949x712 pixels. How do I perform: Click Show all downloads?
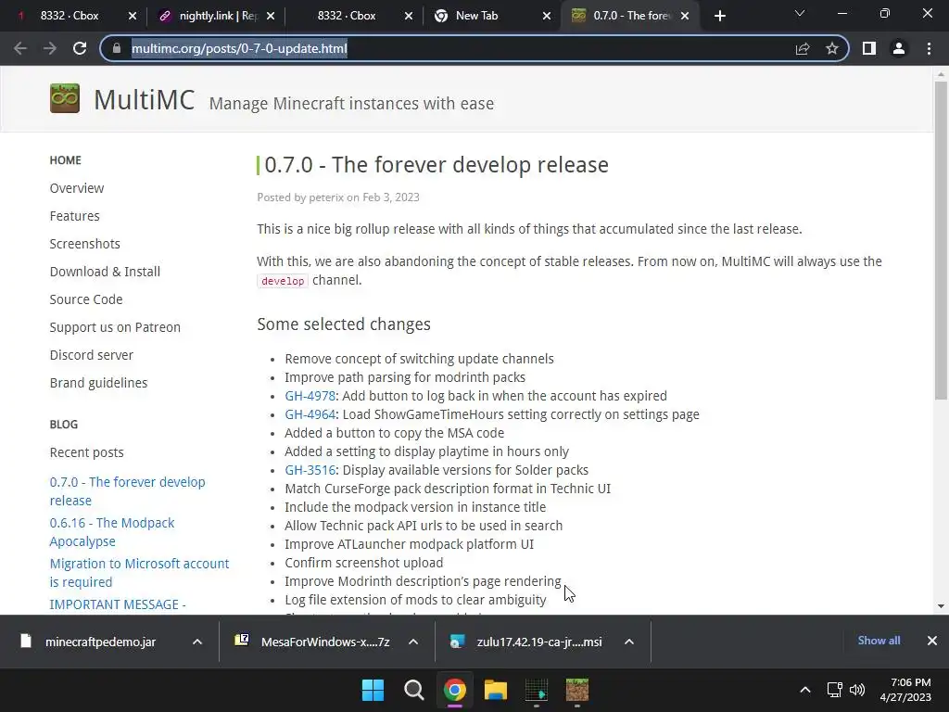(879, 641)
